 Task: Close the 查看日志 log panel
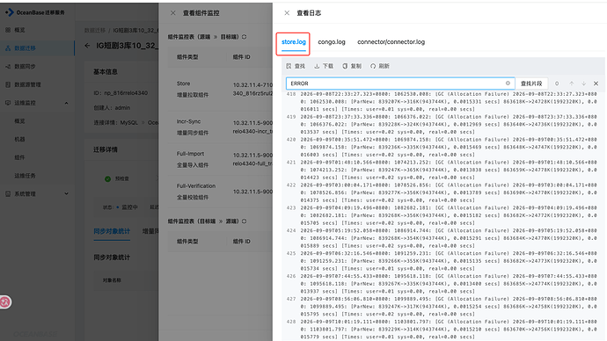(287, 13)
